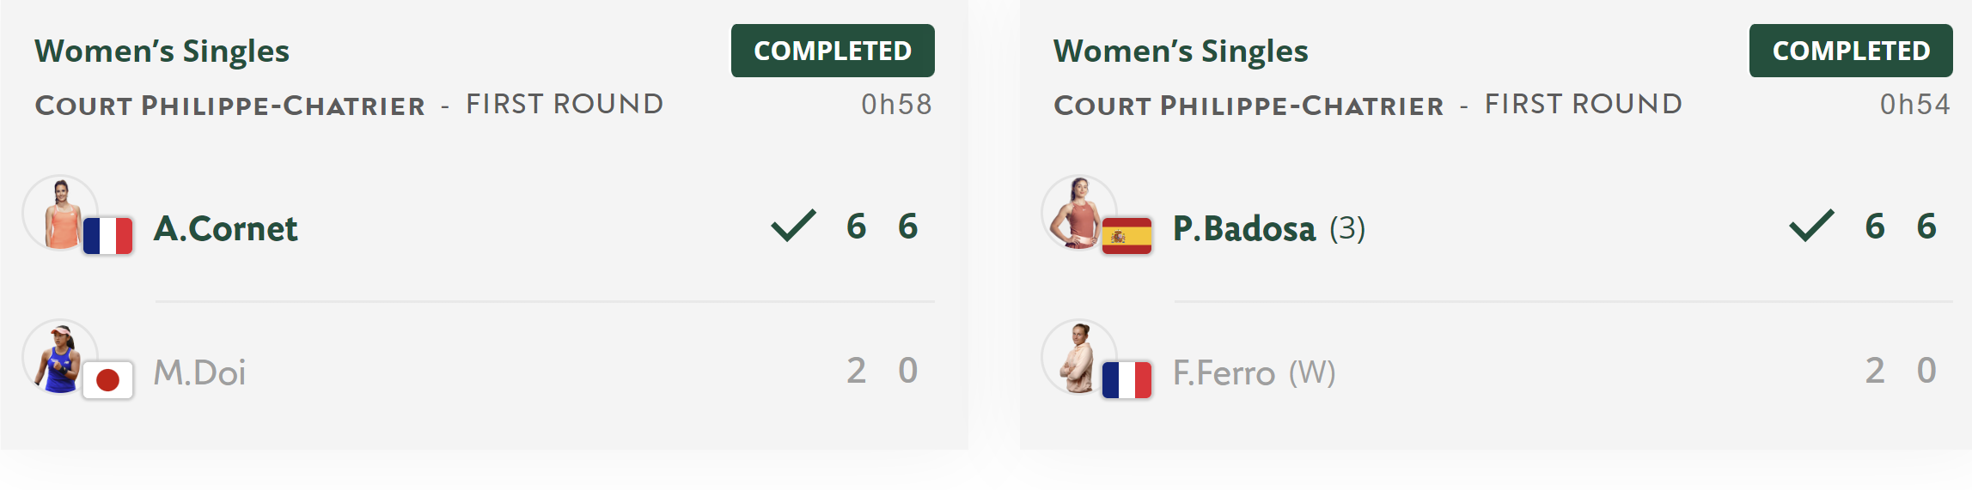Open the A.Cornet player name link

225,229
